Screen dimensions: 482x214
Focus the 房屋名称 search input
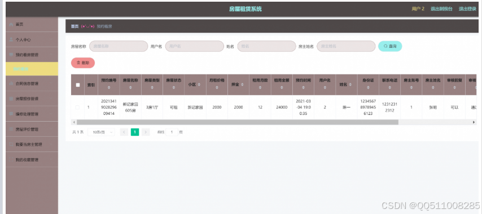(x=119, y=46)
